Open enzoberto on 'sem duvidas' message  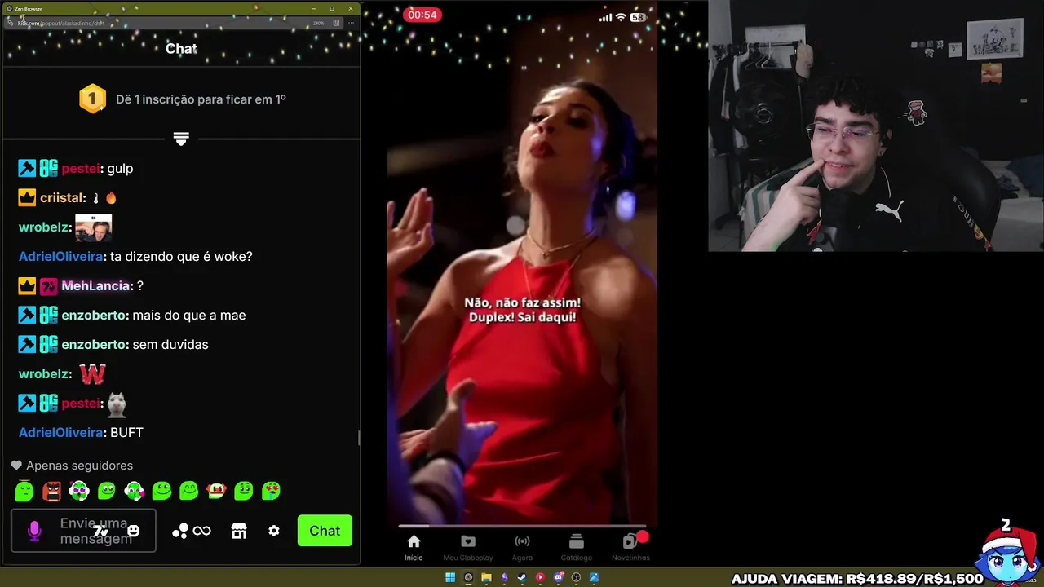94,345
